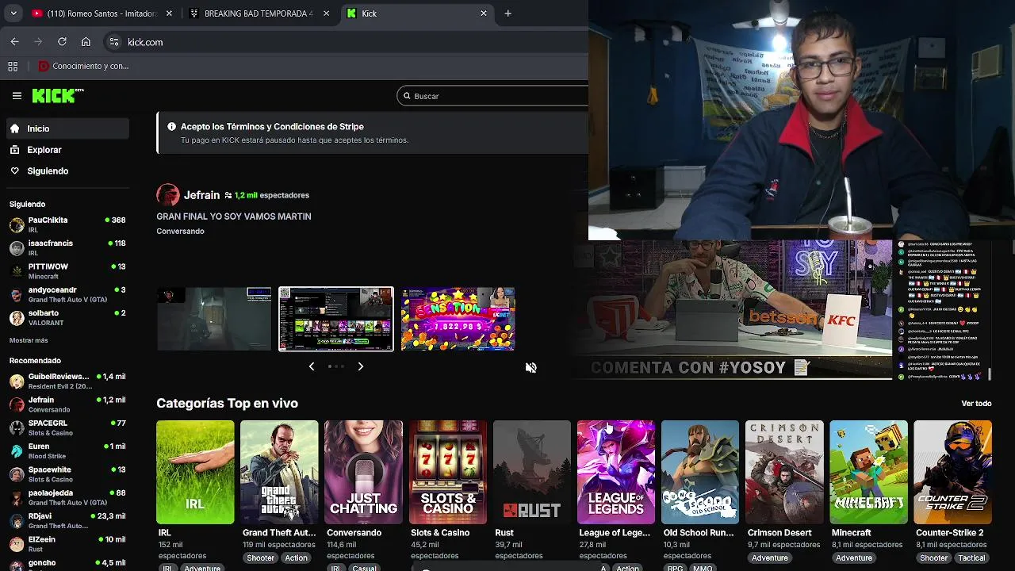Screen dimensions: 1015x571
Task: Open goncho recommended channel
Action: tap(67, 564)
